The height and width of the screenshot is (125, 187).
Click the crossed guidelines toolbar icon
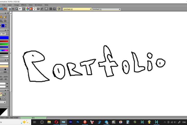[42, 9]
